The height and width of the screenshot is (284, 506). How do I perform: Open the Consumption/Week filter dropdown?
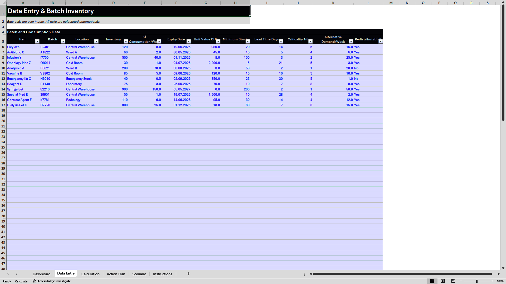[x=159, y=41]
